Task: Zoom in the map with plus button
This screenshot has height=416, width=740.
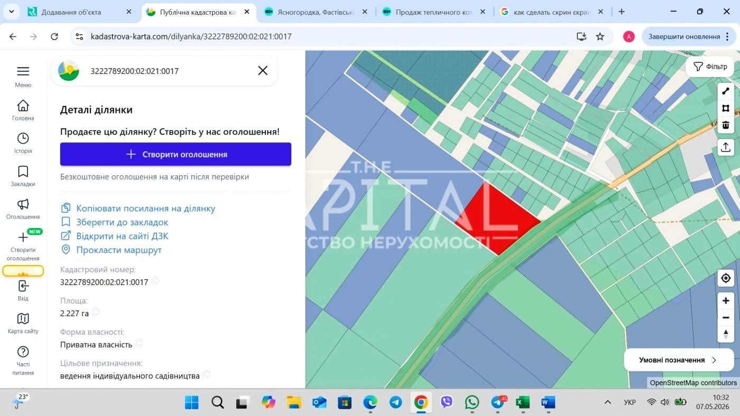Action: click(x=726, y=301)
